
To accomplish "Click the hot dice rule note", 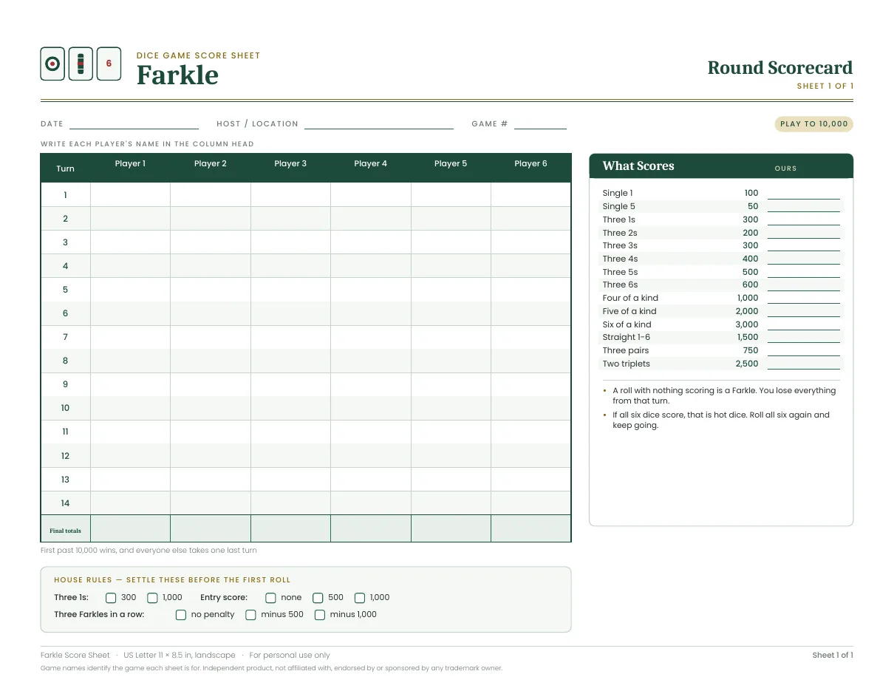I will [721, 420].
